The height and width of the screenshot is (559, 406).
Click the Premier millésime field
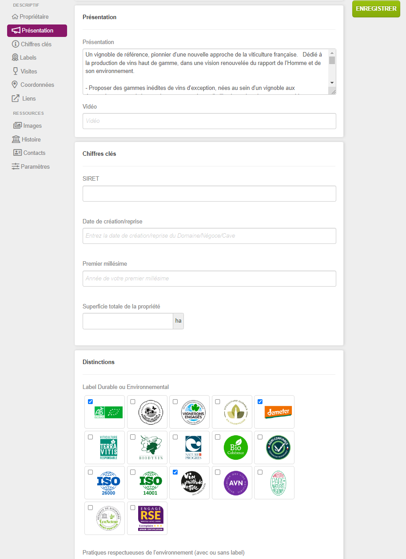coord(209,279)
